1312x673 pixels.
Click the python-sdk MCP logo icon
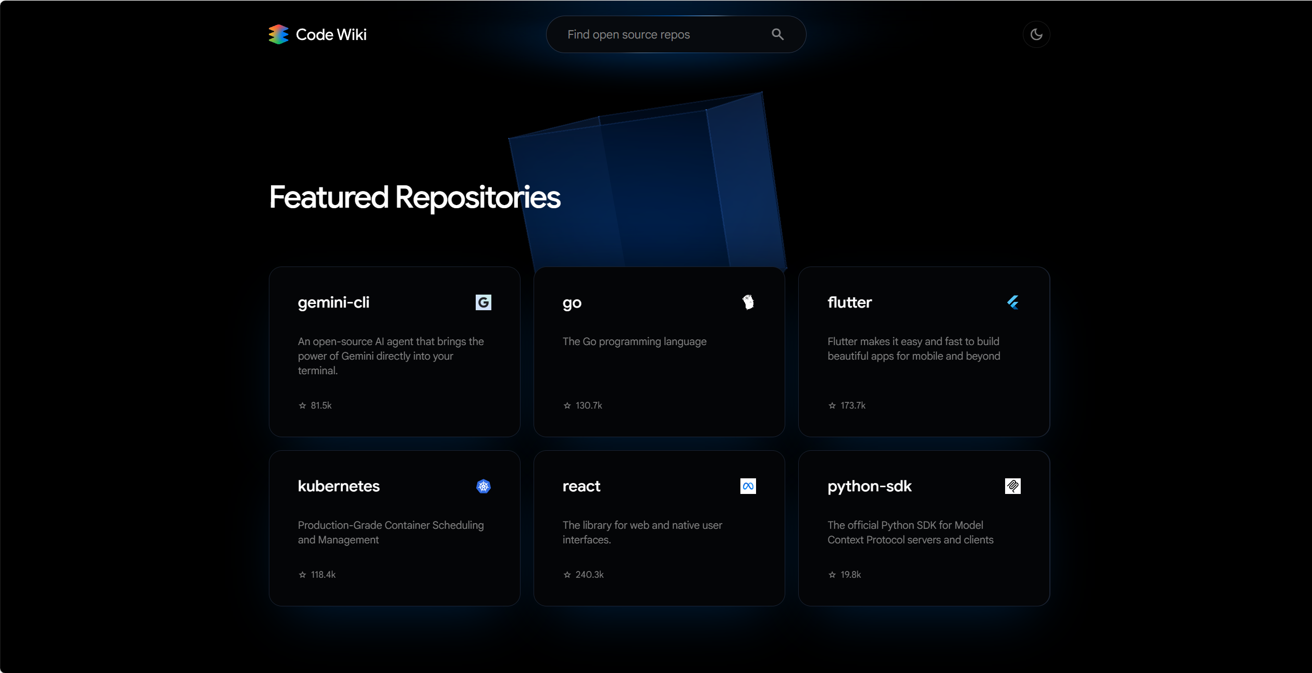[x=1013, y=486]
